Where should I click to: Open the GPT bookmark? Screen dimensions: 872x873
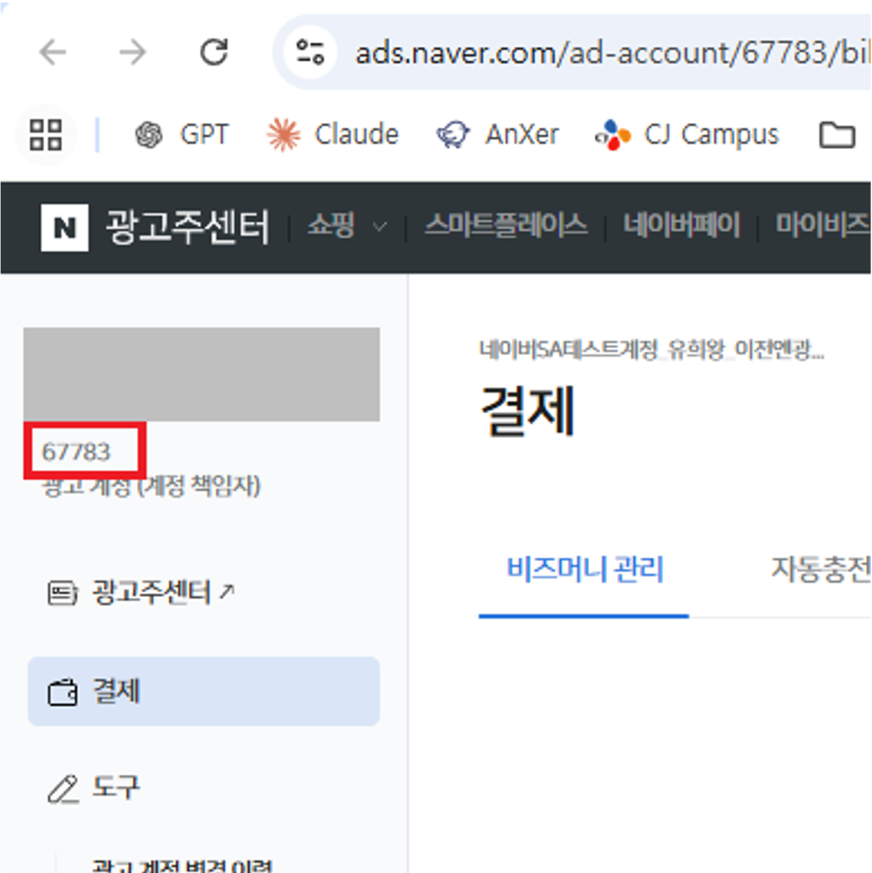click(x=181, y=134)
